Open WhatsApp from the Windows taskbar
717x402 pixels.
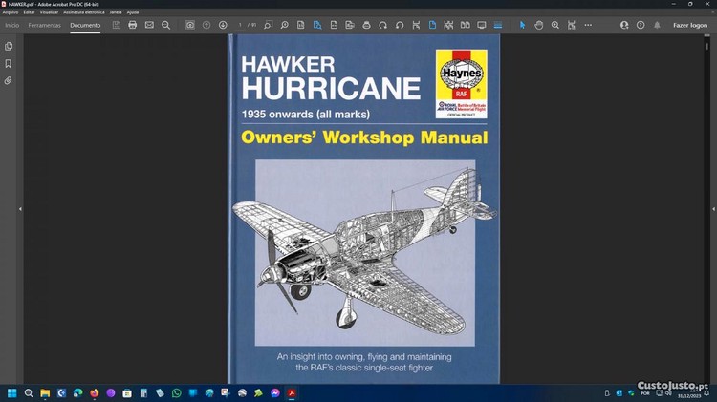click(x=176, y=392)
